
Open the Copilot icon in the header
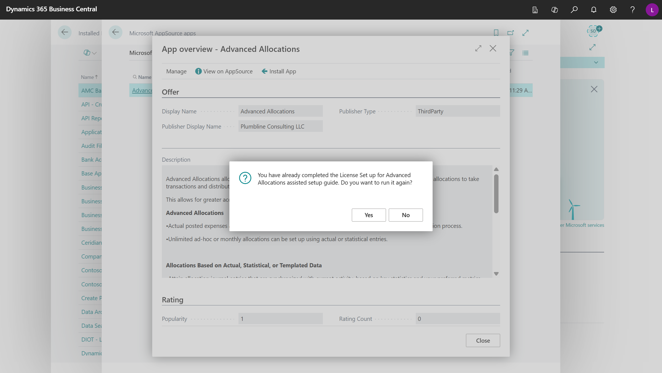point(554,9)
